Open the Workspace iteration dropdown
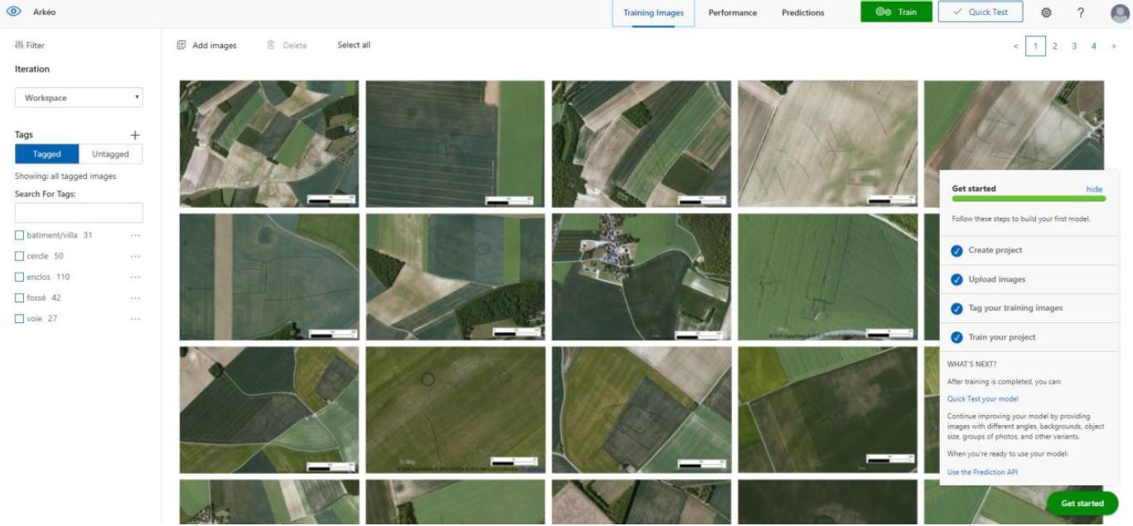 pos(79,98)
